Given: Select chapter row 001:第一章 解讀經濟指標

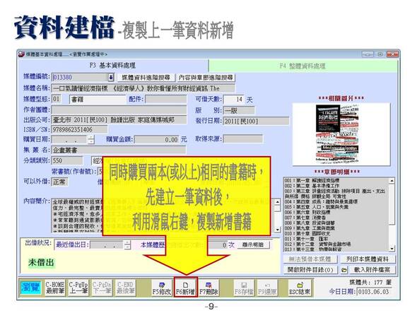Looking at the screenshot, I should pos(312,181).
